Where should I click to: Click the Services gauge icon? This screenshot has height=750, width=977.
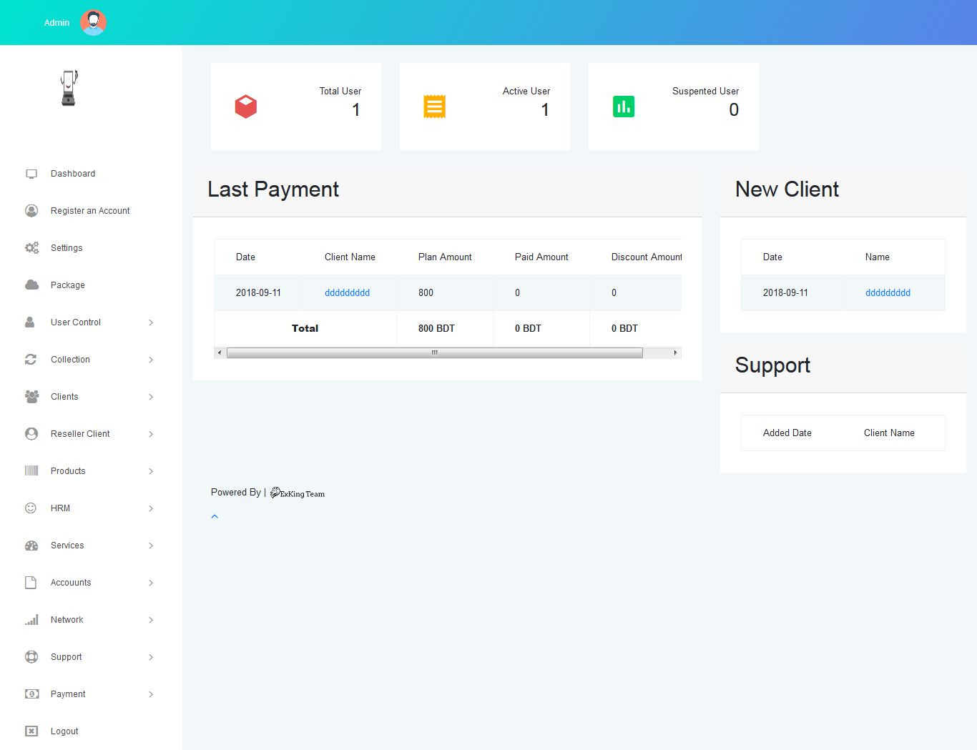click(x=31, y=546)
